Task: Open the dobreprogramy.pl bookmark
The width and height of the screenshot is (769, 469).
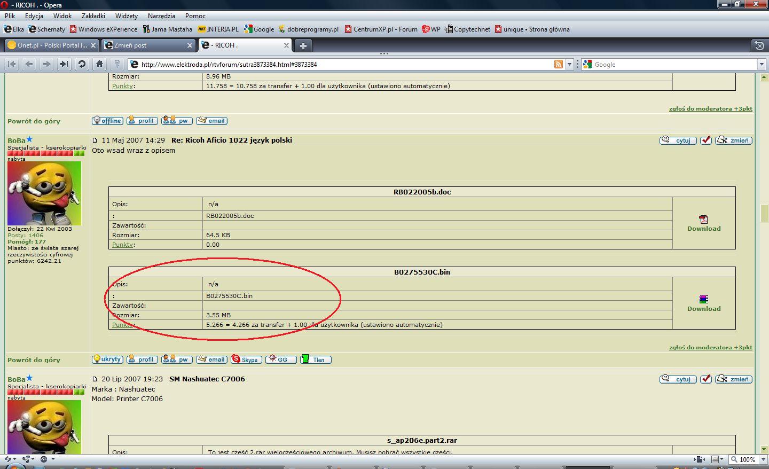Action: pyautogui.click(x=309, y=29)
